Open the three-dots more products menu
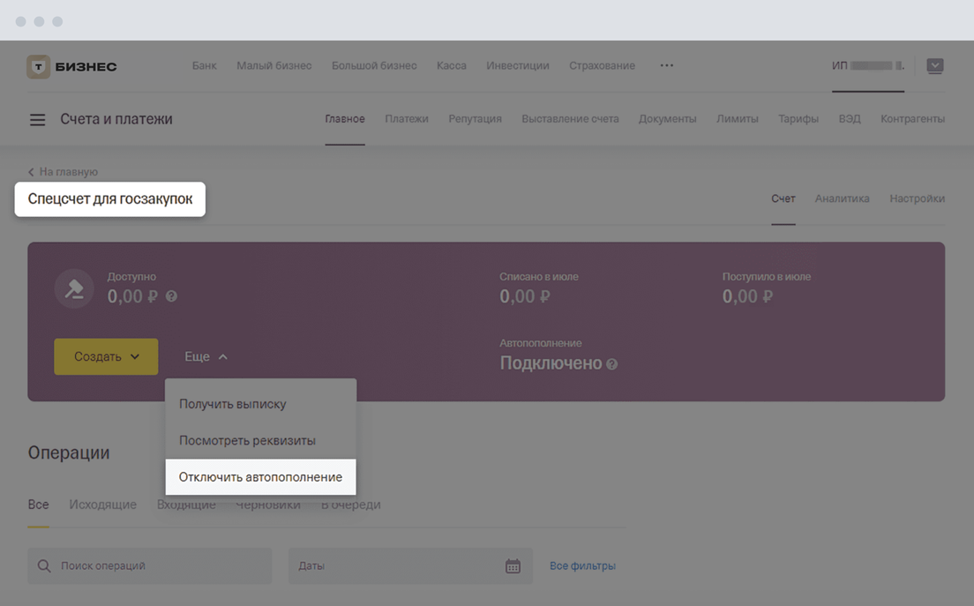The width and height of the screenshot is (974, 606). coord(666,65)
